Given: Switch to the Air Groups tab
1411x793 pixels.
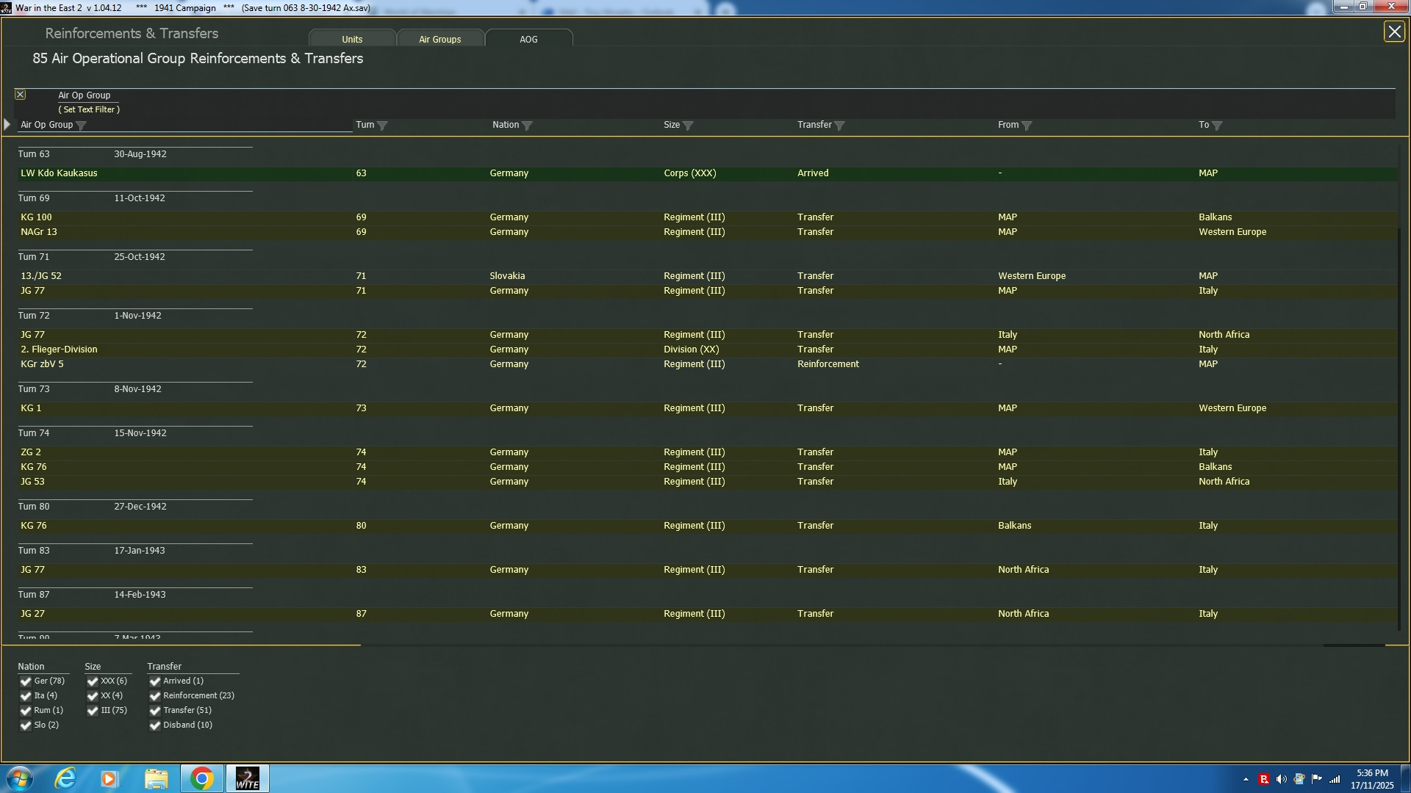Looking at the screenshot, I should coord(439,39).
